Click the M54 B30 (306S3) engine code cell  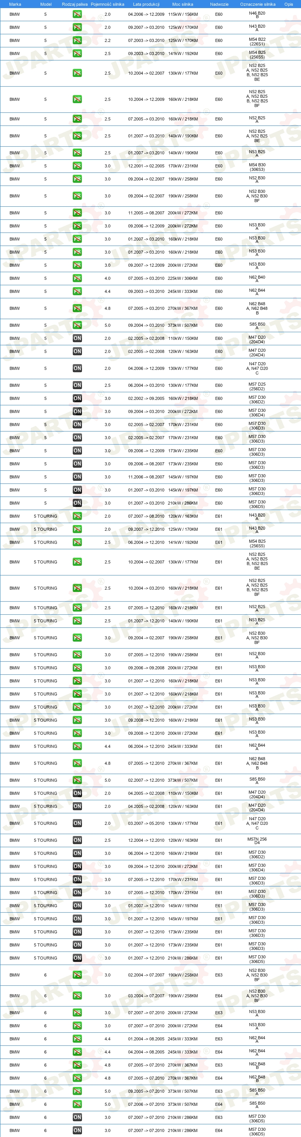(257, 166)
